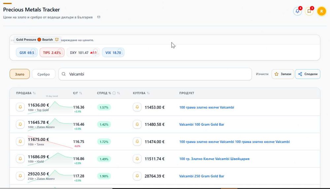The width and height of the screenshot is (330, 189).
Task: Click the DXY 101.47 indicator chip
Action: click(83, 52)
